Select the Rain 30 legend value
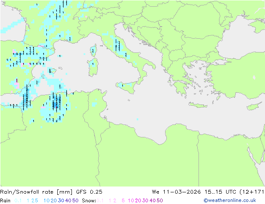Image resolution: width=265 pixels, height=204 pixels. [x=61, y=201]
